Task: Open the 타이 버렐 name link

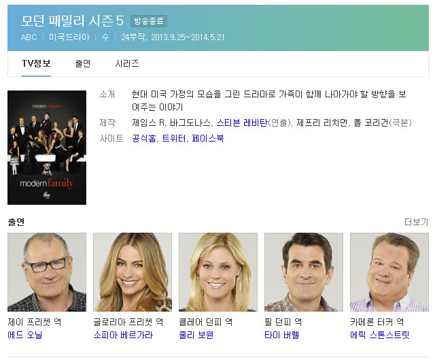Action: point(282,335)
